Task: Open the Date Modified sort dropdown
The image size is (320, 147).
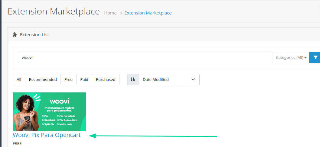Action: click(x=169, y=79)
